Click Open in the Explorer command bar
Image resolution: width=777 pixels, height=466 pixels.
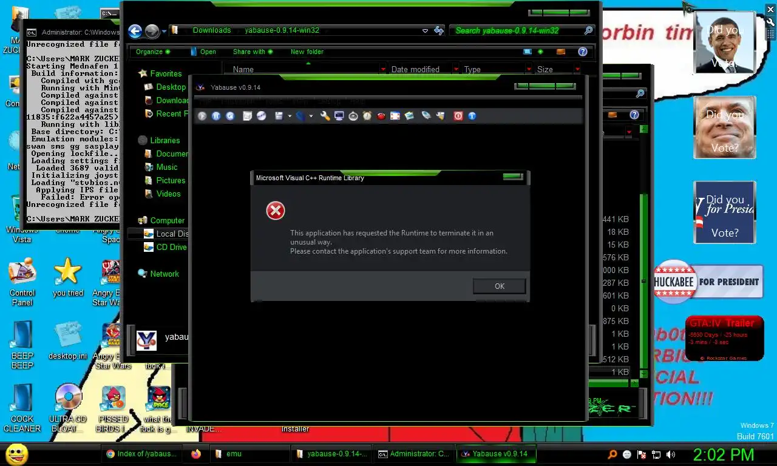(203, 52)
